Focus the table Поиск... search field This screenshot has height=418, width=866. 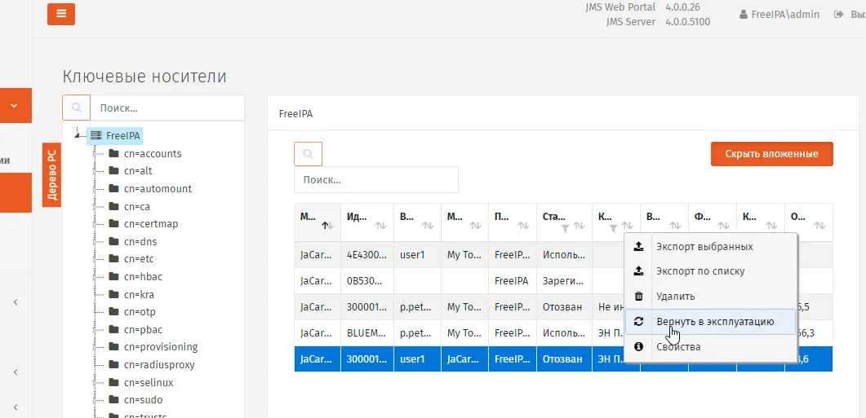[376, 180]
